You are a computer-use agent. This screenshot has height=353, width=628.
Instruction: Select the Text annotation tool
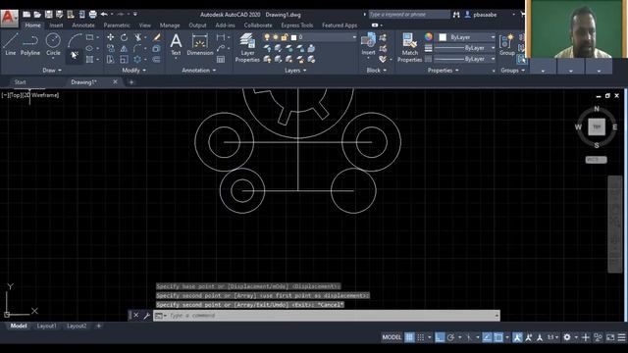pos(176,45)
